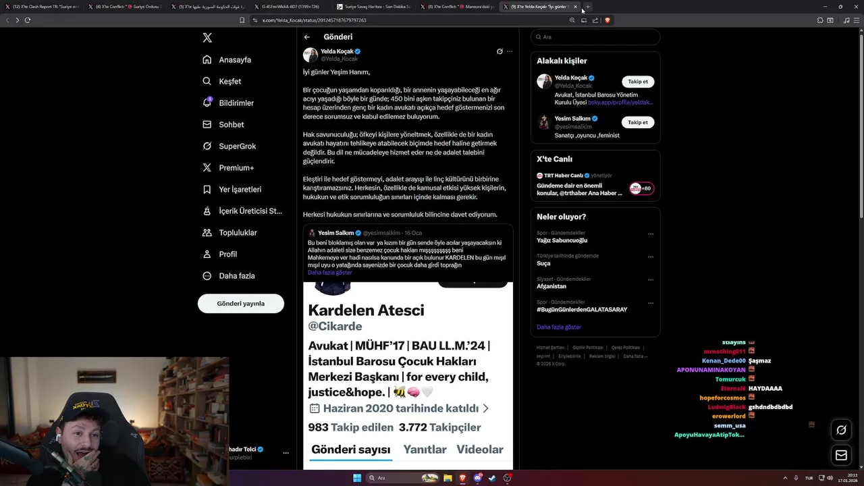The height and width of the screenshot is (486, 864).
Task: Open Keşfet from the sidebar
Action: [221, 81]
